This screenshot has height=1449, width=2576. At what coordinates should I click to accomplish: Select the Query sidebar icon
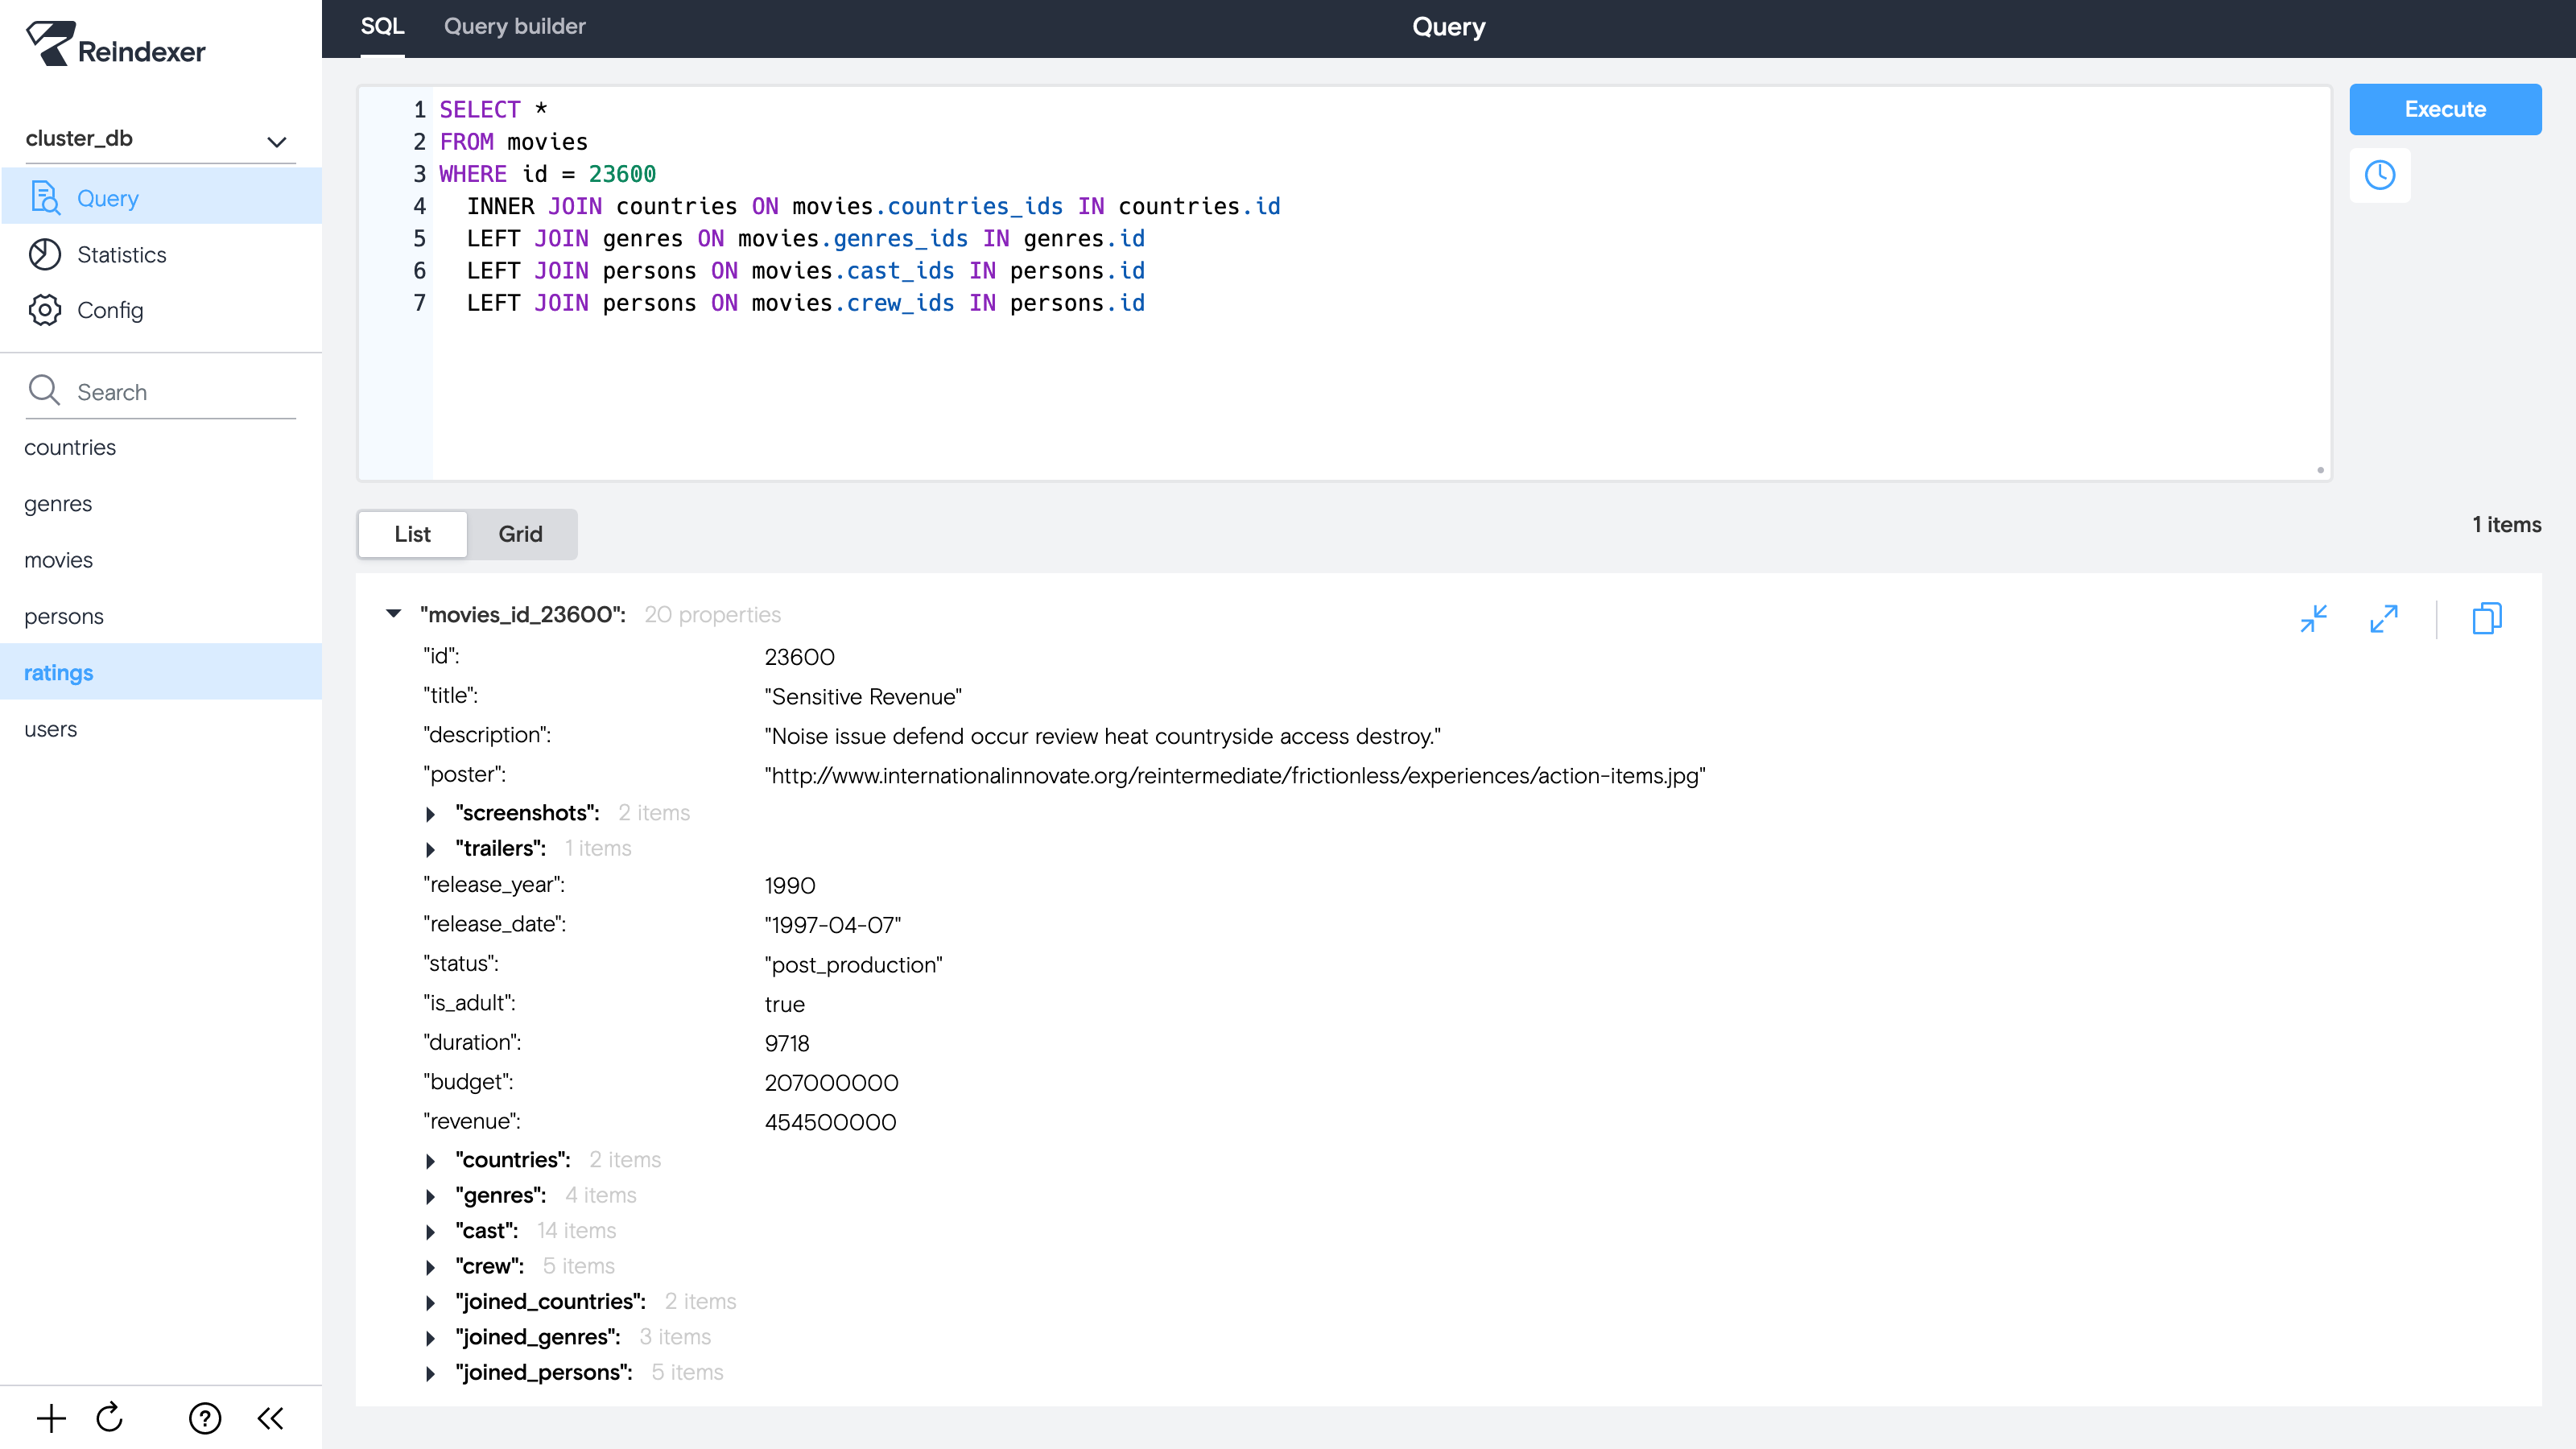(46, 197)
